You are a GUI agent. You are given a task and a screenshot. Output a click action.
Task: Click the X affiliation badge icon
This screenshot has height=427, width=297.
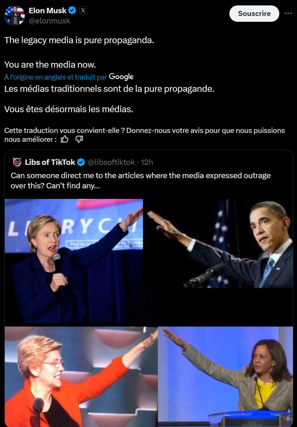(83, 11)
